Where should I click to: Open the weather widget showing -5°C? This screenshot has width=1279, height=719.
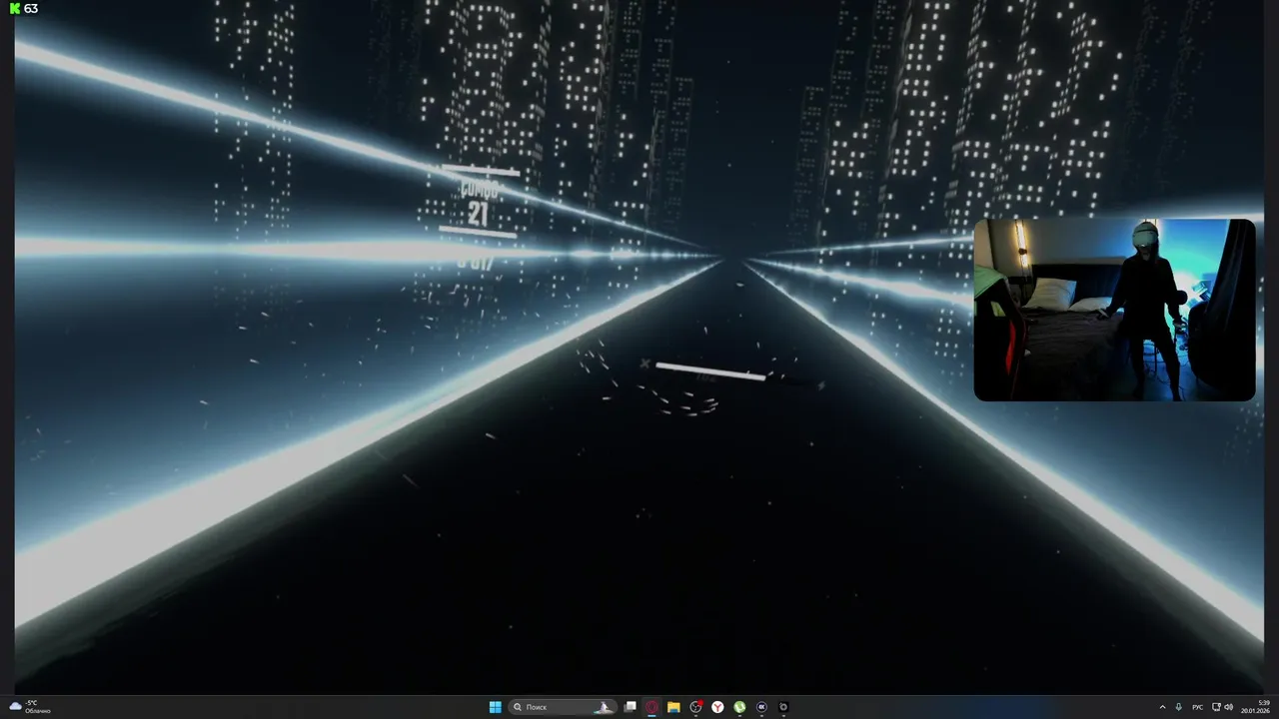(x=30, y=707)
